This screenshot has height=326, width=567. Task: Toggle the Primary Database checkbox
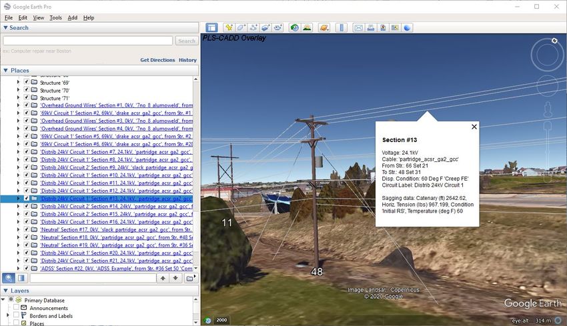coord(11,299)
